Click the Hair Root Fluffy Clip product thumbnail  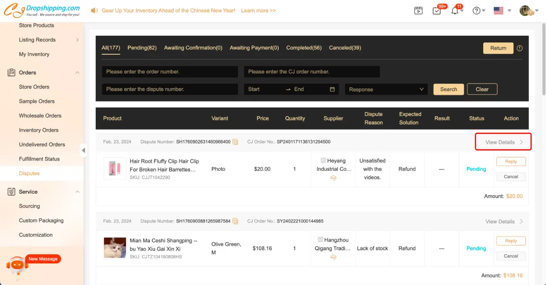click(x=115, y=169)
